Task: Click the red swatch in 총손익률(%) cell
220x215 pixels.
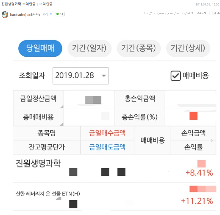Action: (x=193, y=116)
